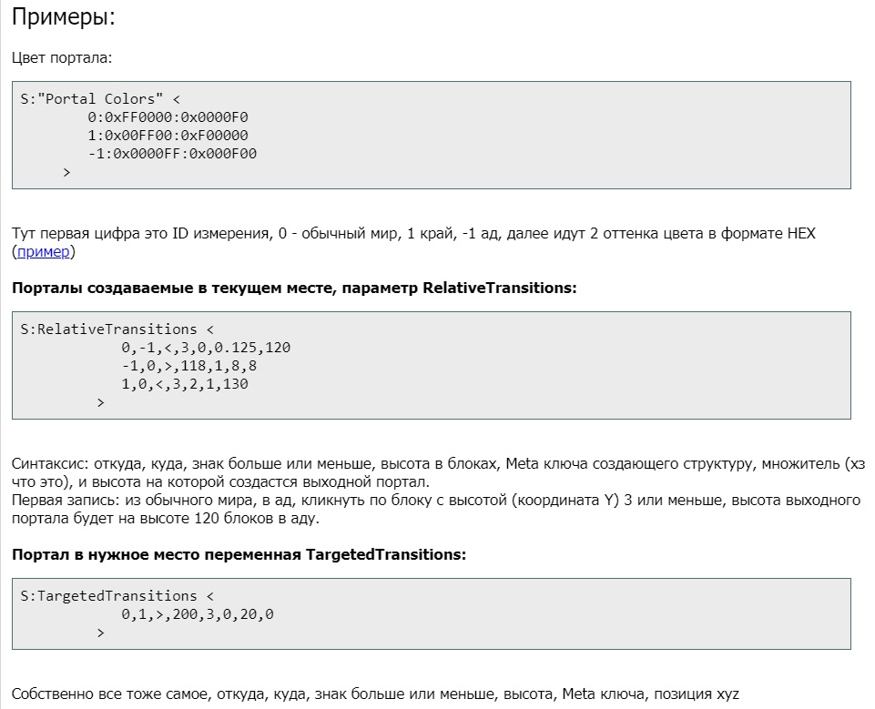The width and height of the screenshot is (875, 709).
Task: Click the bold TargetedTransitions section heading
Action: pos(239,554)
